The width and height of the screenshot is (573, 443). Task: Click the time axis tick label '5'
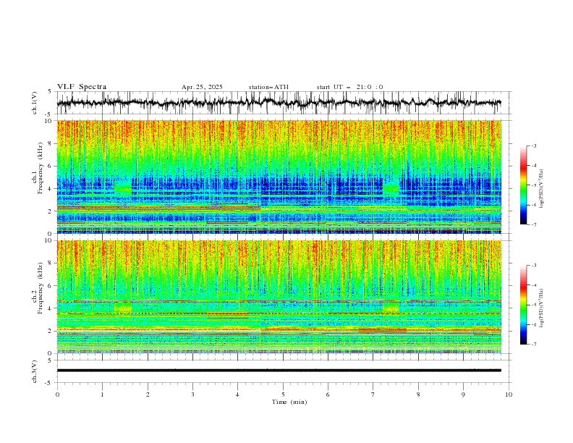coord(283,395)
